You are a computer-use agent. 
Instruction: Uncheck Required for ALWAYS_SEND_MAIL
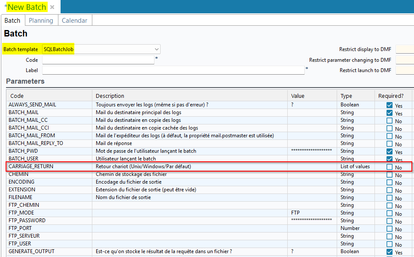[x=390, y=105]
